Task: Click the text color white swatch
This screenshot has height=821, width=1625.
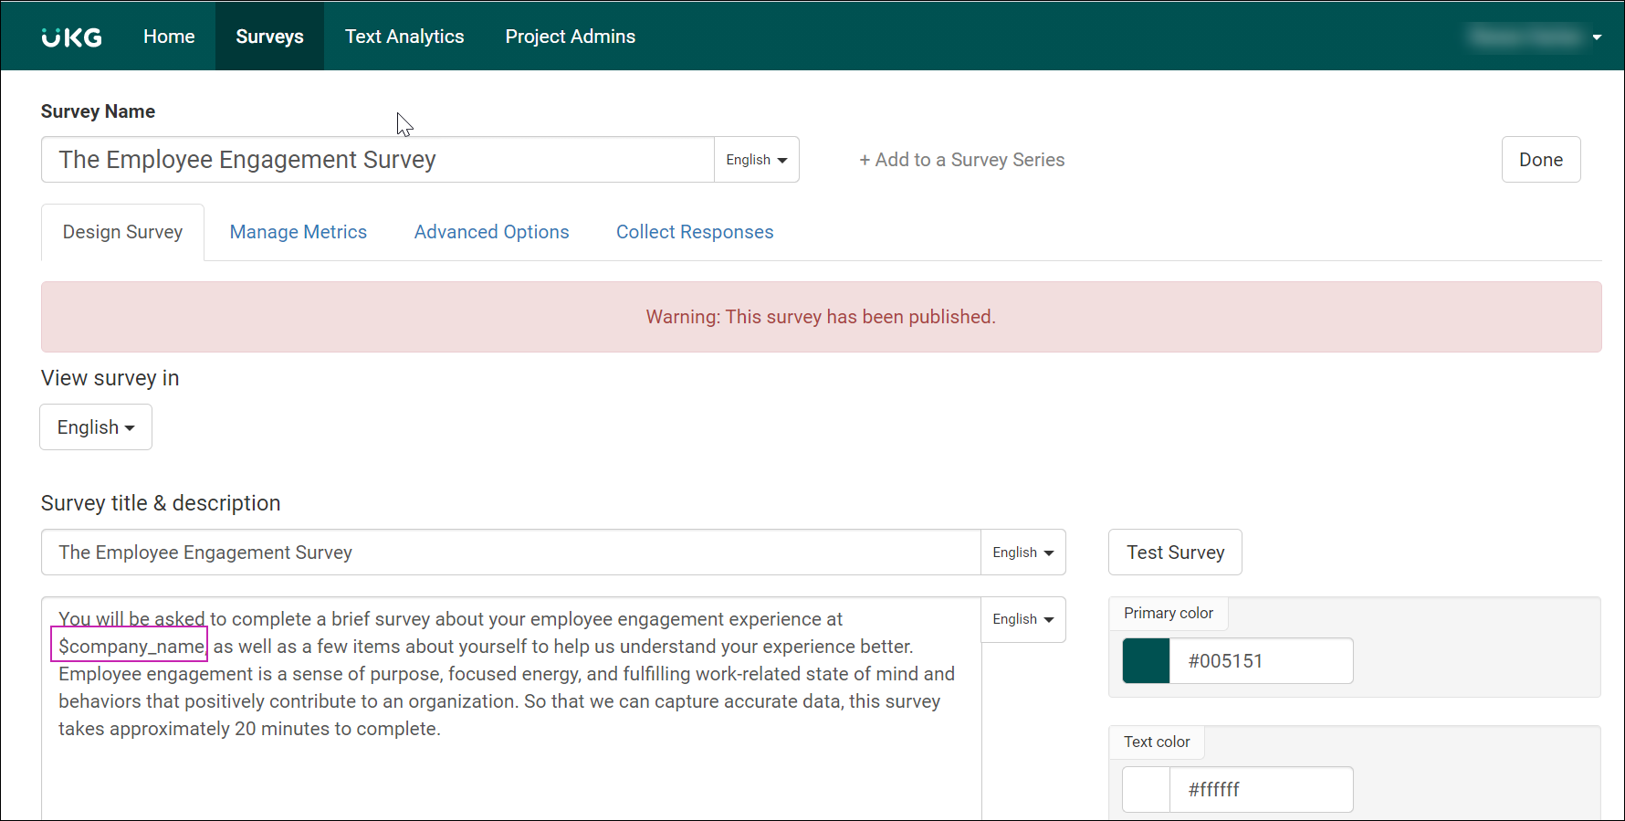Action: (x=1146, y=790)
